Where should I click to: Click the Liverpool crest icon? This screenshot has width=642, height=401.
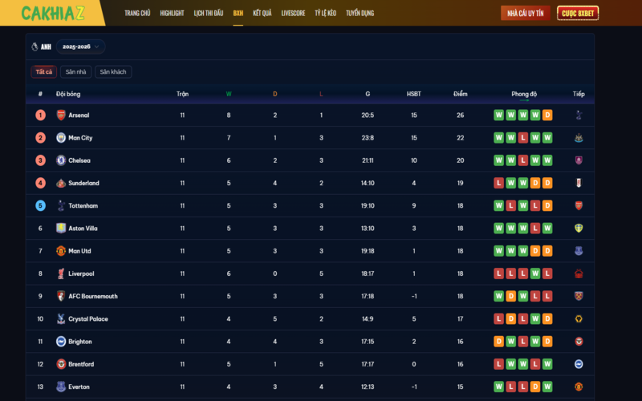tap(61, 273)
